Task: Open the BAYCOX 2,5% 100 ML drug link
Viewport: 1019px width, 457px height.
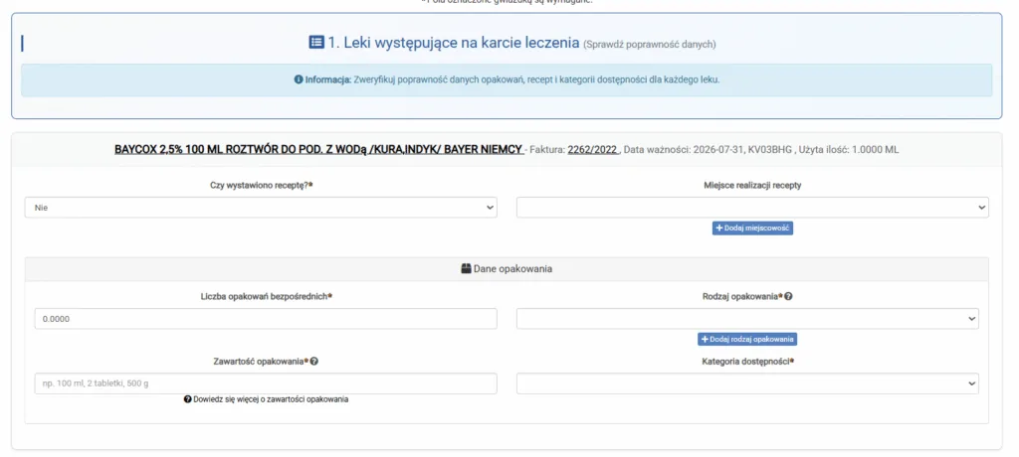Action: point(319,150)
